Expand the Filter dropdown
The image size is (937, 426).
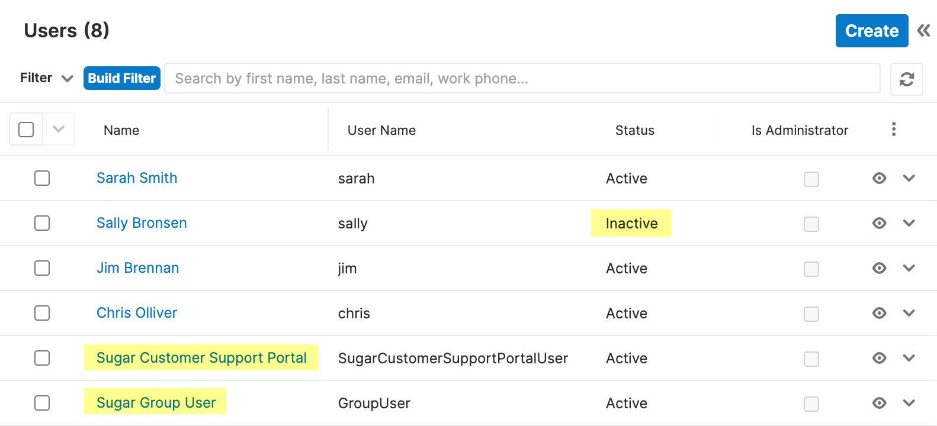tap(46, 78)
